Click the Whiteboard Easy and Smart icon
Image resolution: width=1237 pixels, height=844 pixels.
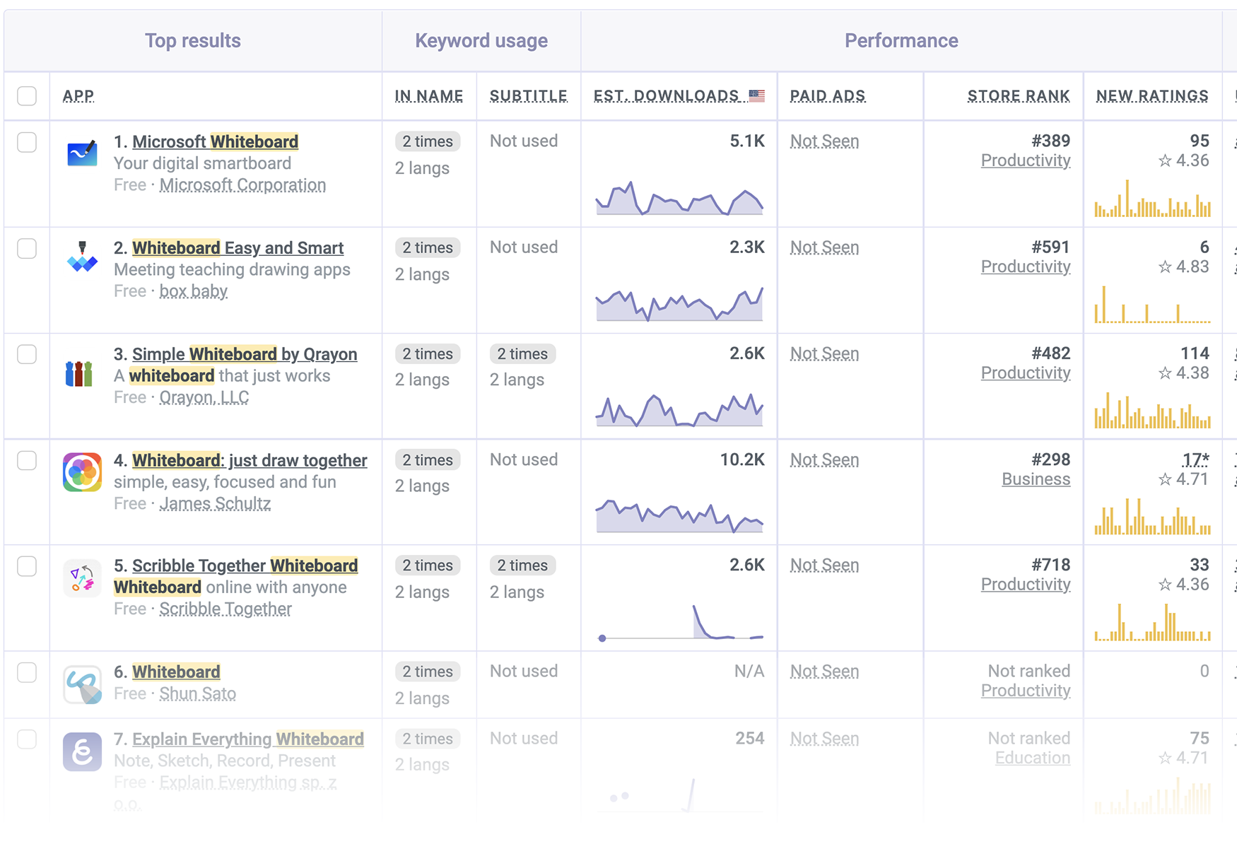(x=82, y=258)
